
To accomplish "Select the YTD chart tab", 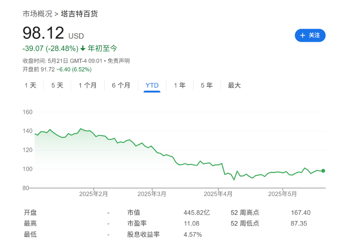I will [x=152, y=85].
